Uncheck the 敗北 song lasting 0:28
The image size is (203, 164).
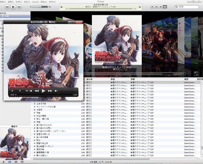(35, 140)
